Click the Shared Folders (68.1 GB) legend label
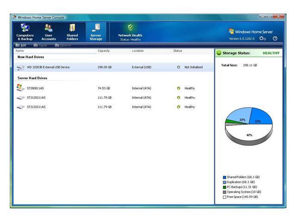This screenshot has height=222, width=296. [243, 177]
